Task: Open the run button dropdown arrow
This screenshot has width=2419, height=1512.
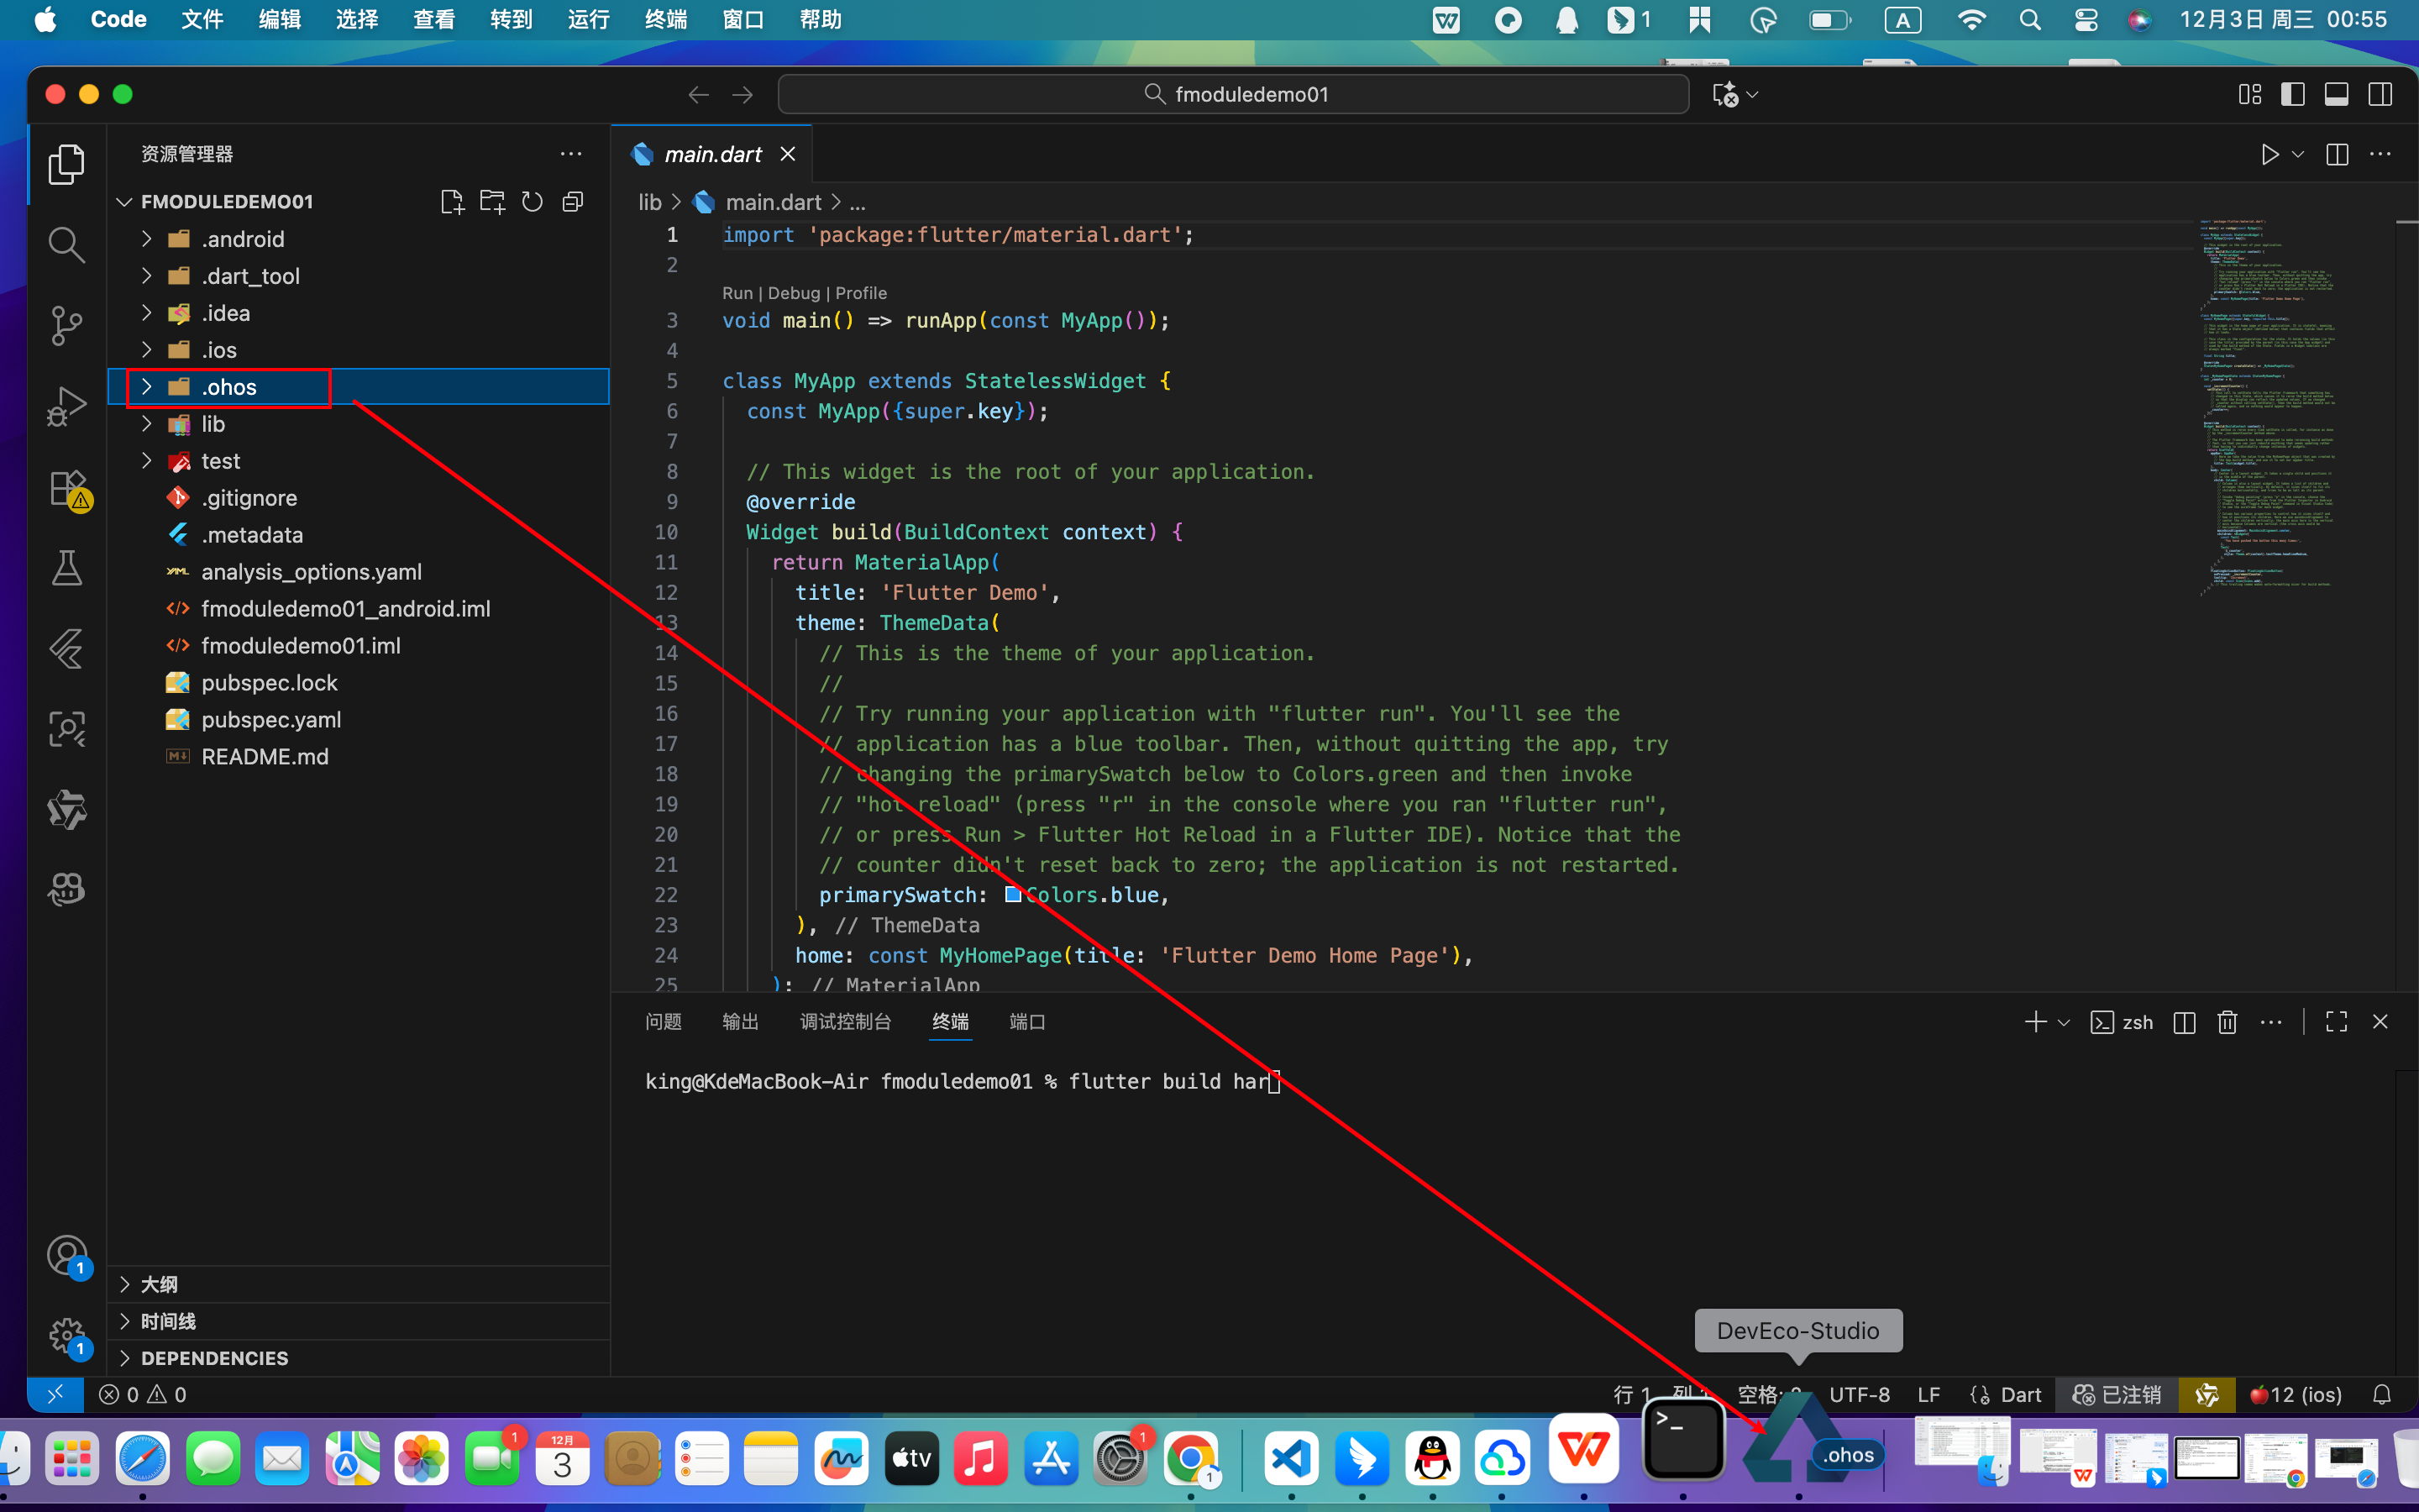Action: (2298, 154)
